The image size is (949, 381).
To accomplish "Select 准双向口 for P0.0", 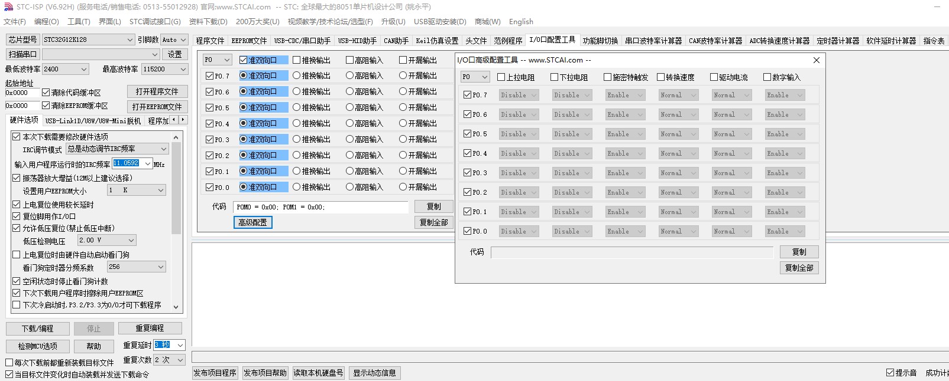I will pos(243,187).
